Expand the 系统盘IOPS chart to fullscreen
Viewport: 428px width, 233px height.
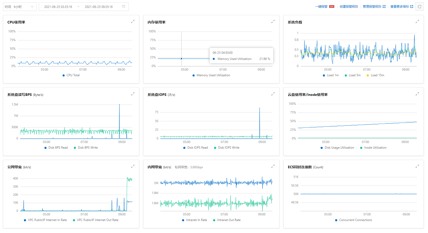point(273,94)
